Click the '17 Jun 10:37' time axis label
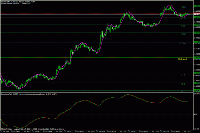 pyautogui.click(x=79, y=132)
